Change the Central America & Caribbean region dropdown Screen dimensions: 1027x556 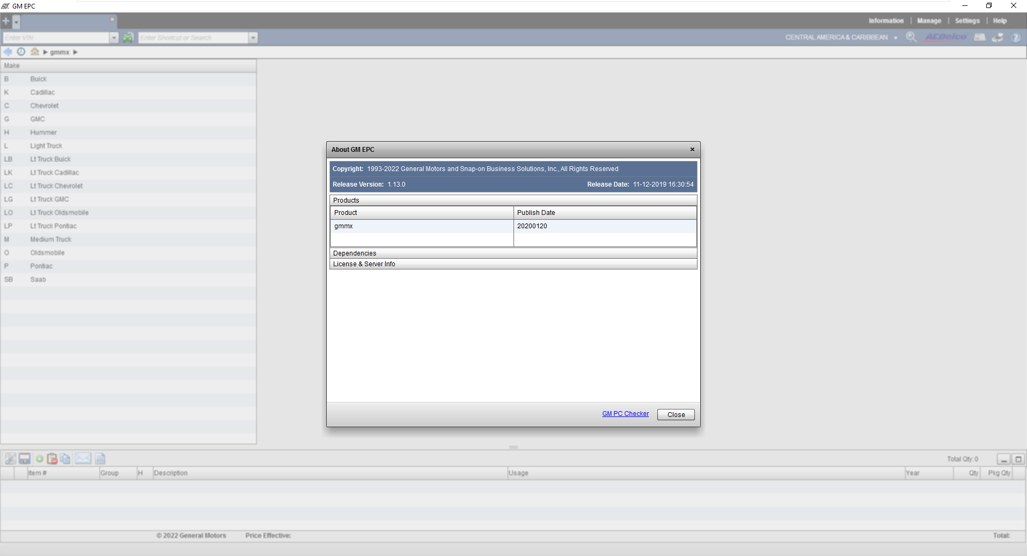(x=841, y=37)
